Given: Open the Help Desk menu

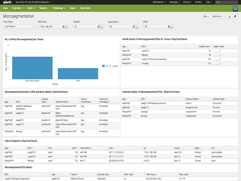Looking at the screenshot, I should point(18,8).
